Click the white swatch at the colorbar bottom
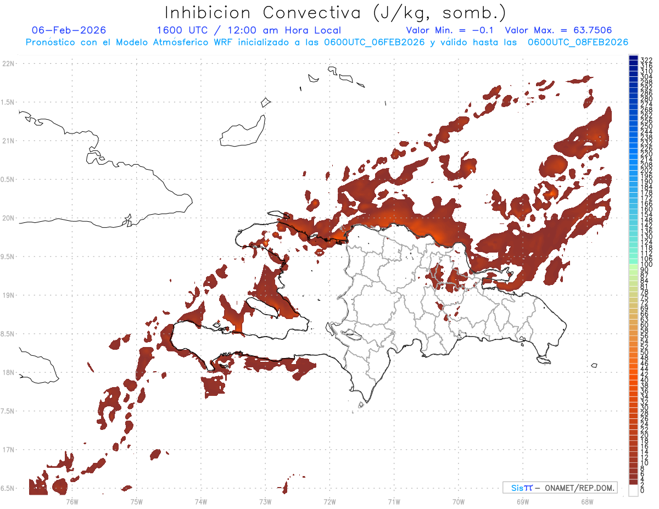This screenshot has width=659, height=509. click(x=633, y=490)
